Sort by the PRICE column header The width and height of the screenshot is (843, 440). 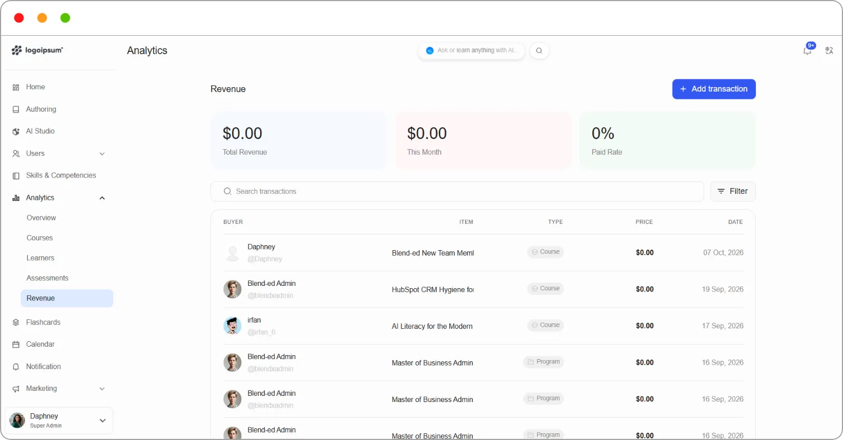pyautogui.click(x=644, y=222)
